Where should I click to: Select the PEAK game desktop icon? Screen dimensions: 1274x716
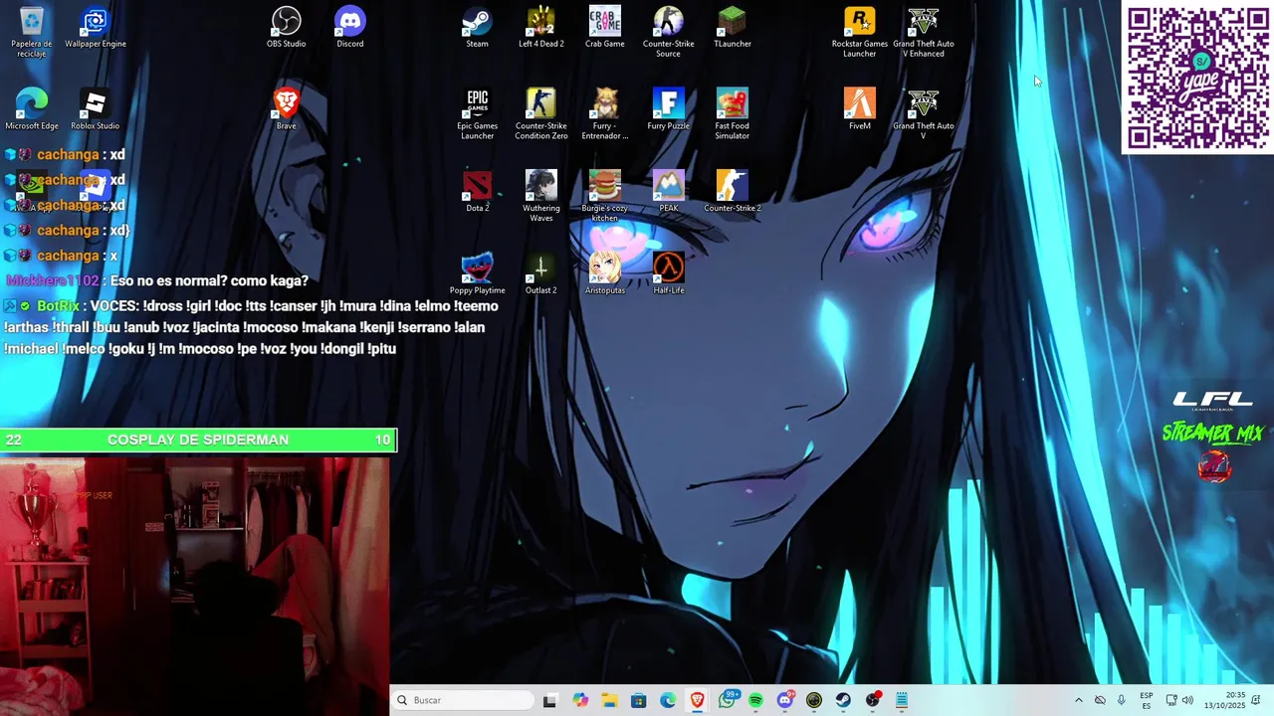(669, 191)
